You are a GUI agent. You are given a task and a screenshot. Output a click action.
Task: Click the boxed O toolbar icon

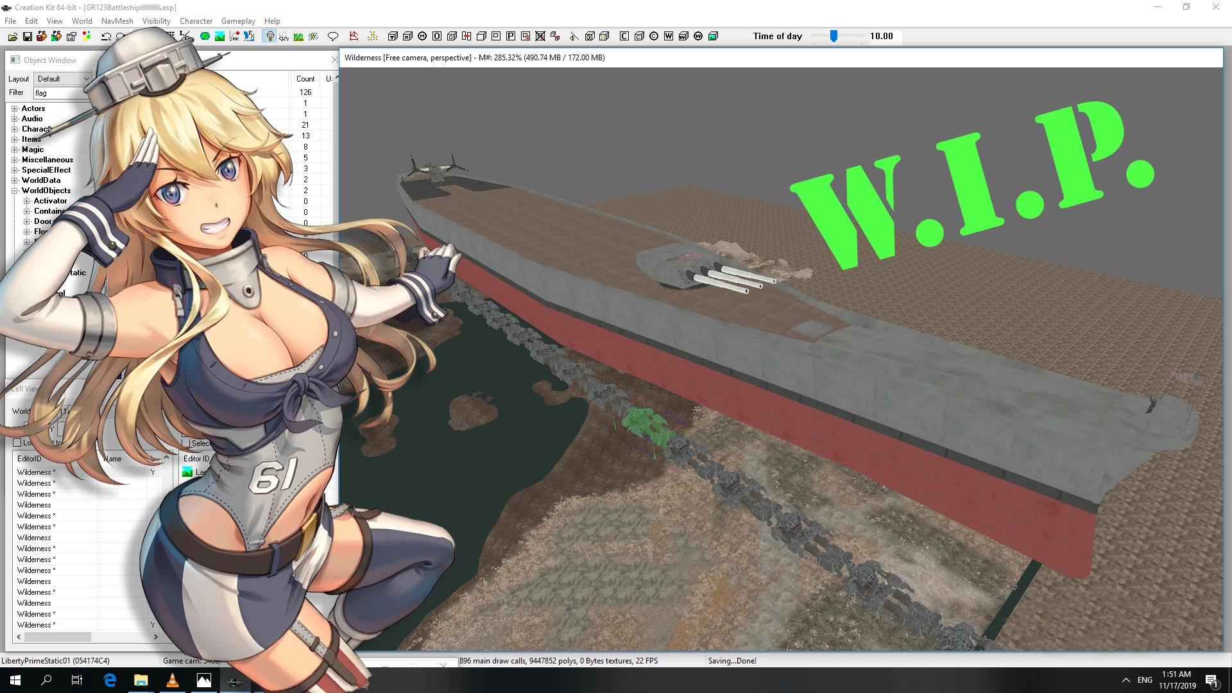coord(437,37)
